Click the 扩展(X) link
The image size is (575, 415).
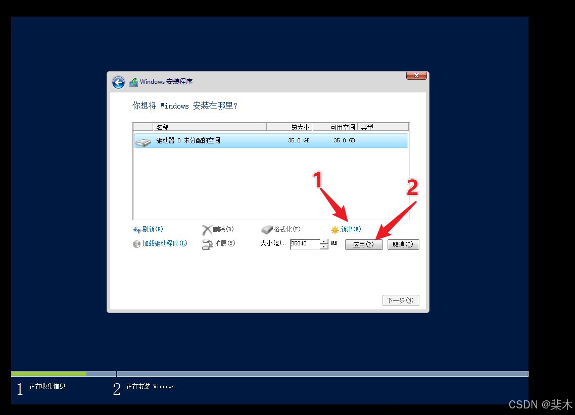tap(225, 243)
